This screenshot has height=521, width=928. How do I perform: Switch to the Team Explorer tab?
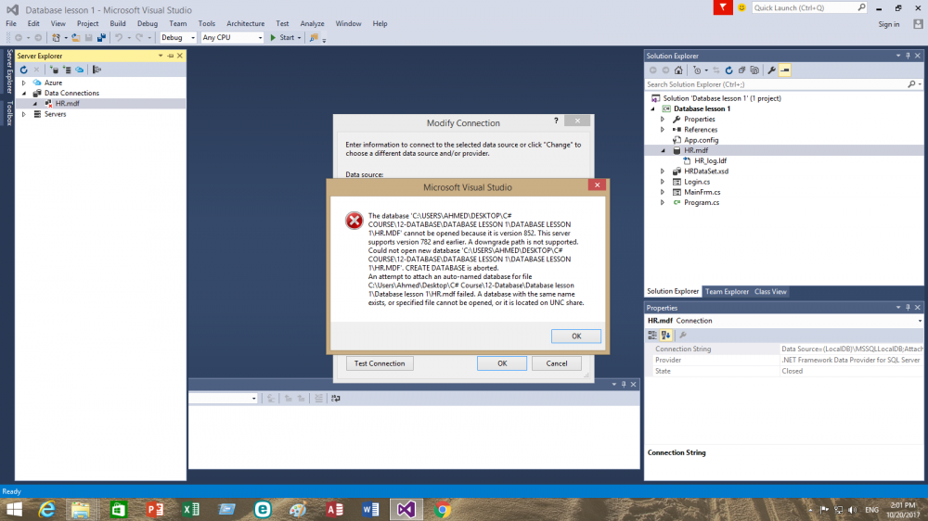point(727,291)
